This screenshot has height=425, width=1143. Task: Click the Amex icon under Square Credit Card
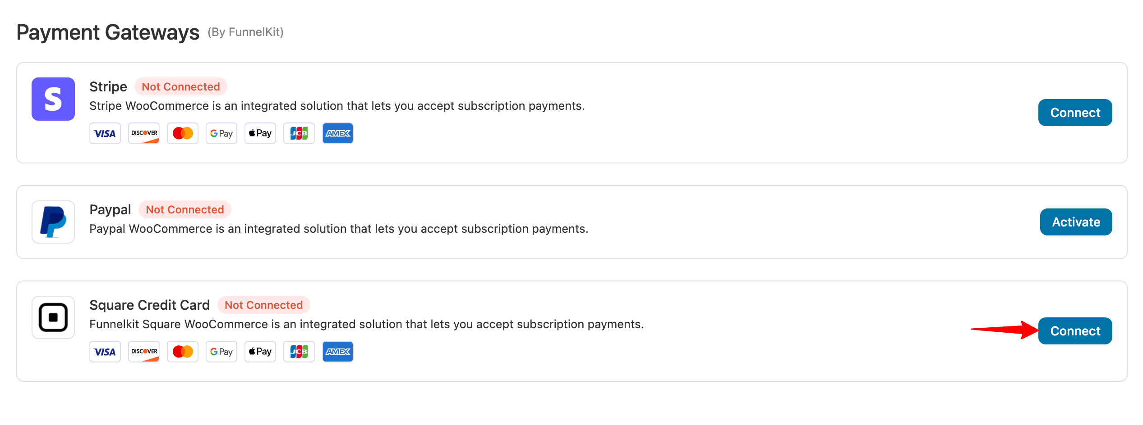coord(338,352)
